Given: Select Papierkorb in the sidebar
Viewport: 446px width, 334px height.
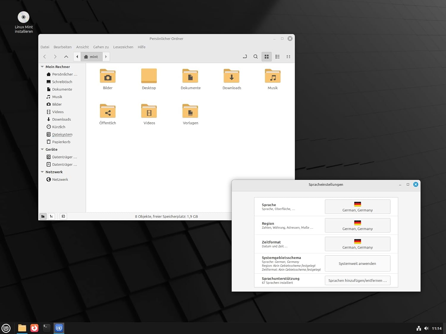Looking at the screenshot, I should [61, 142].
